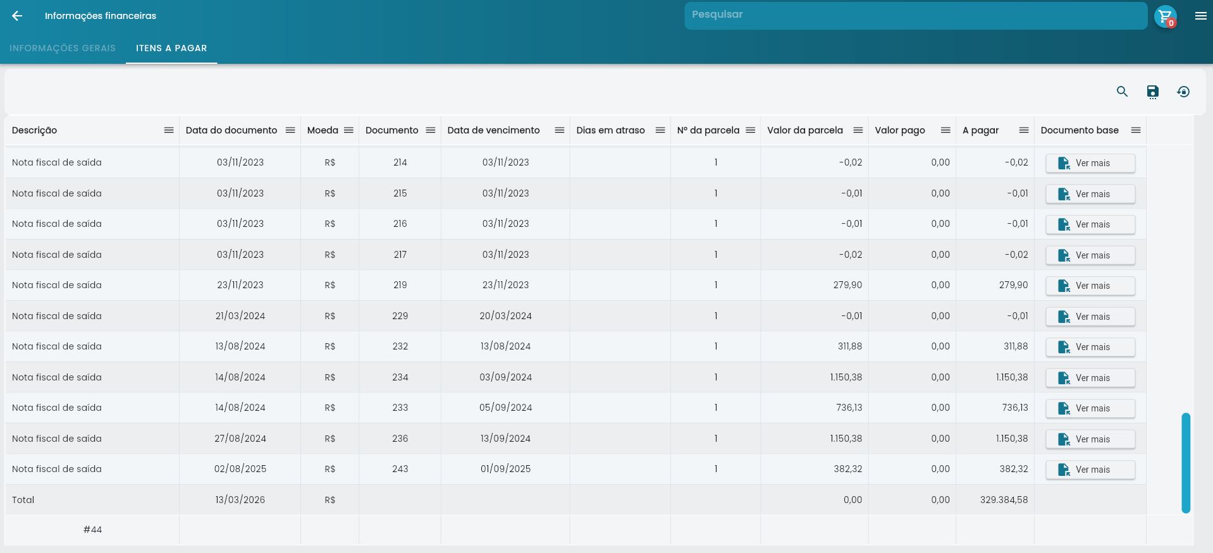This screenshot has width=1213, height=553.
Task: Sort by Data do documento header
Action: pos(231,130)
